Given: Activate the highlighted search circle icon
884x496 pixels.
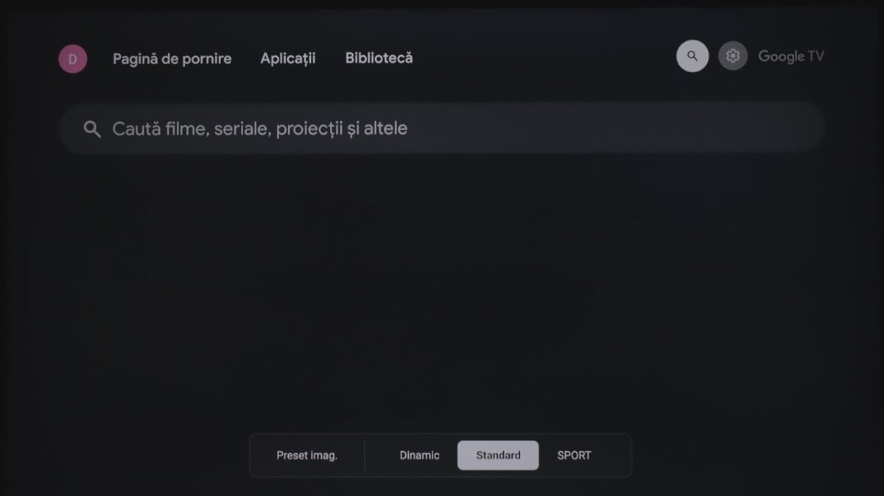Looking at the screenshot, I should pos(692,56).
